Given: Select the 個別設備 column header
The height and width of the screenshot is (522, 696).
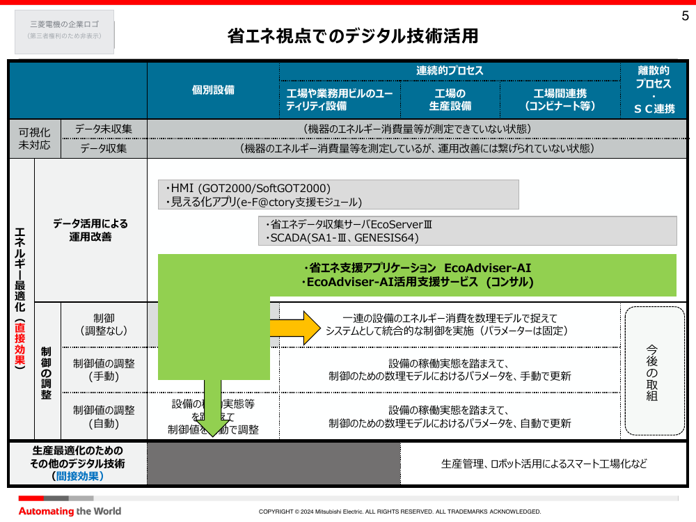Looking at the screenshot, I should click(x=213, y=90).
